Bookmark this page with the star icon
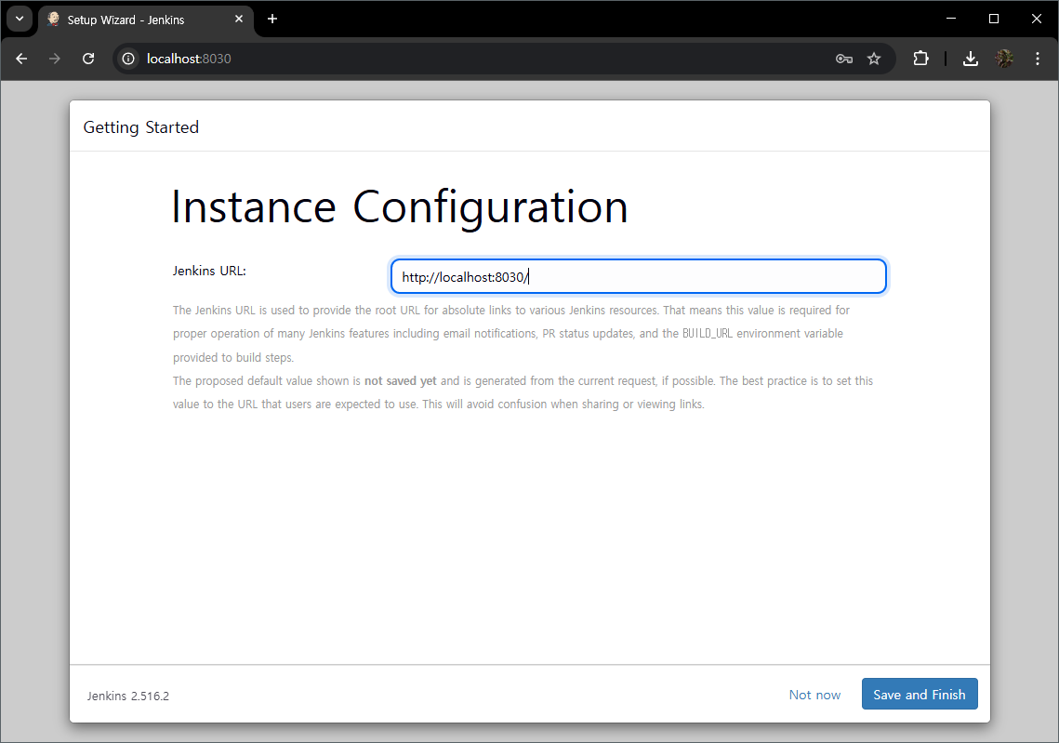Image resolution: width=1059 pixels, height=743 pixels. 874,59
